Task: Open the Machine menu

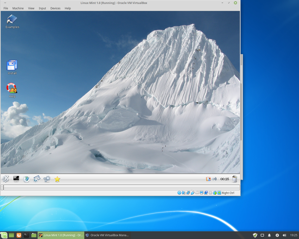Action: (x=18, y=8)
